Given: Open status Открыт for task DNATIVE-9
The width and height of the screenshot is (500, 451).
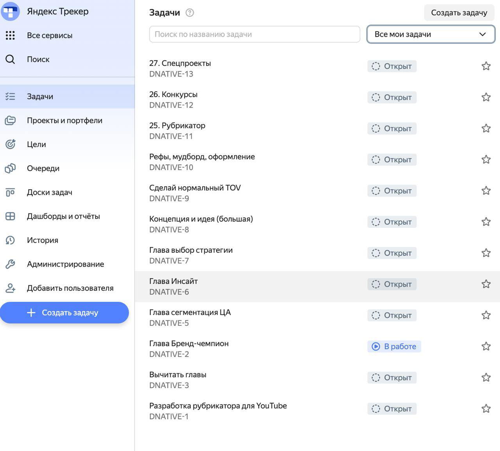Looking at the screenshot, I should pyautogui.click(x=392, y=191).
